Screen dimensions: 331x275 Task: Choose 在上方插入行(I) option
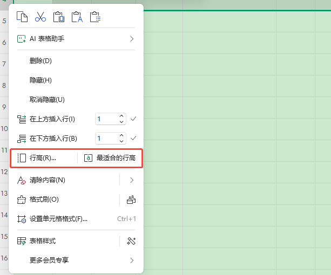[52, 119]
